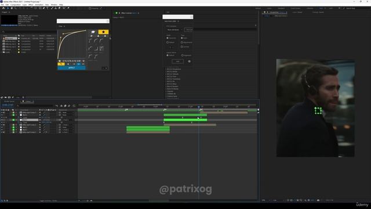The height and width of the screenshot is (209, 371).
Task: Select the Eraser tool
Action: [59, 8]
